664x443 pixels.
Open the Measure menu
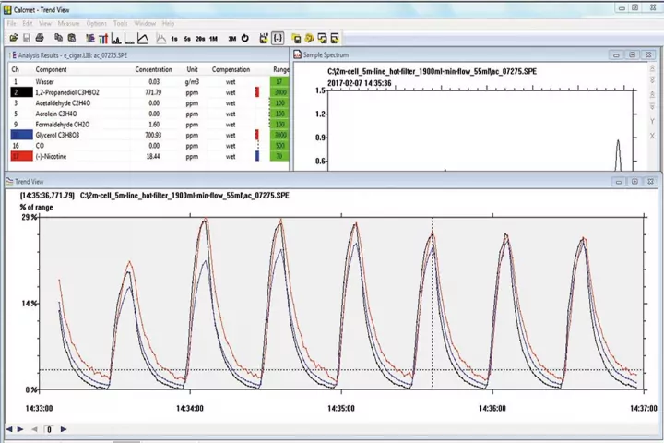[x=68, y=23]
